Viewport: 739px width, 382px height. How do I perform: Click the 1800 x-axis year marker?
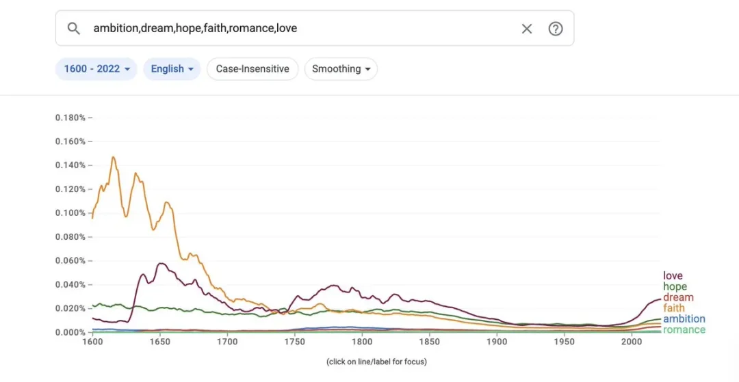pos(361,342)
